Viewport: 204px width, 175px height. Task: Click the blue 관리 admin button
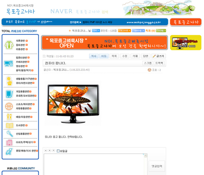click(x=96, y=30)
